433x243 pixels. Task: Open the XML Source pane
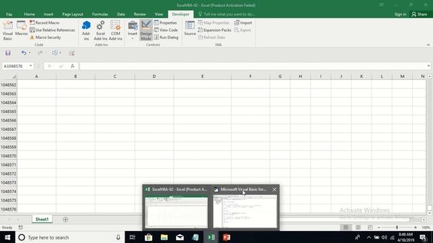(190, 28)
